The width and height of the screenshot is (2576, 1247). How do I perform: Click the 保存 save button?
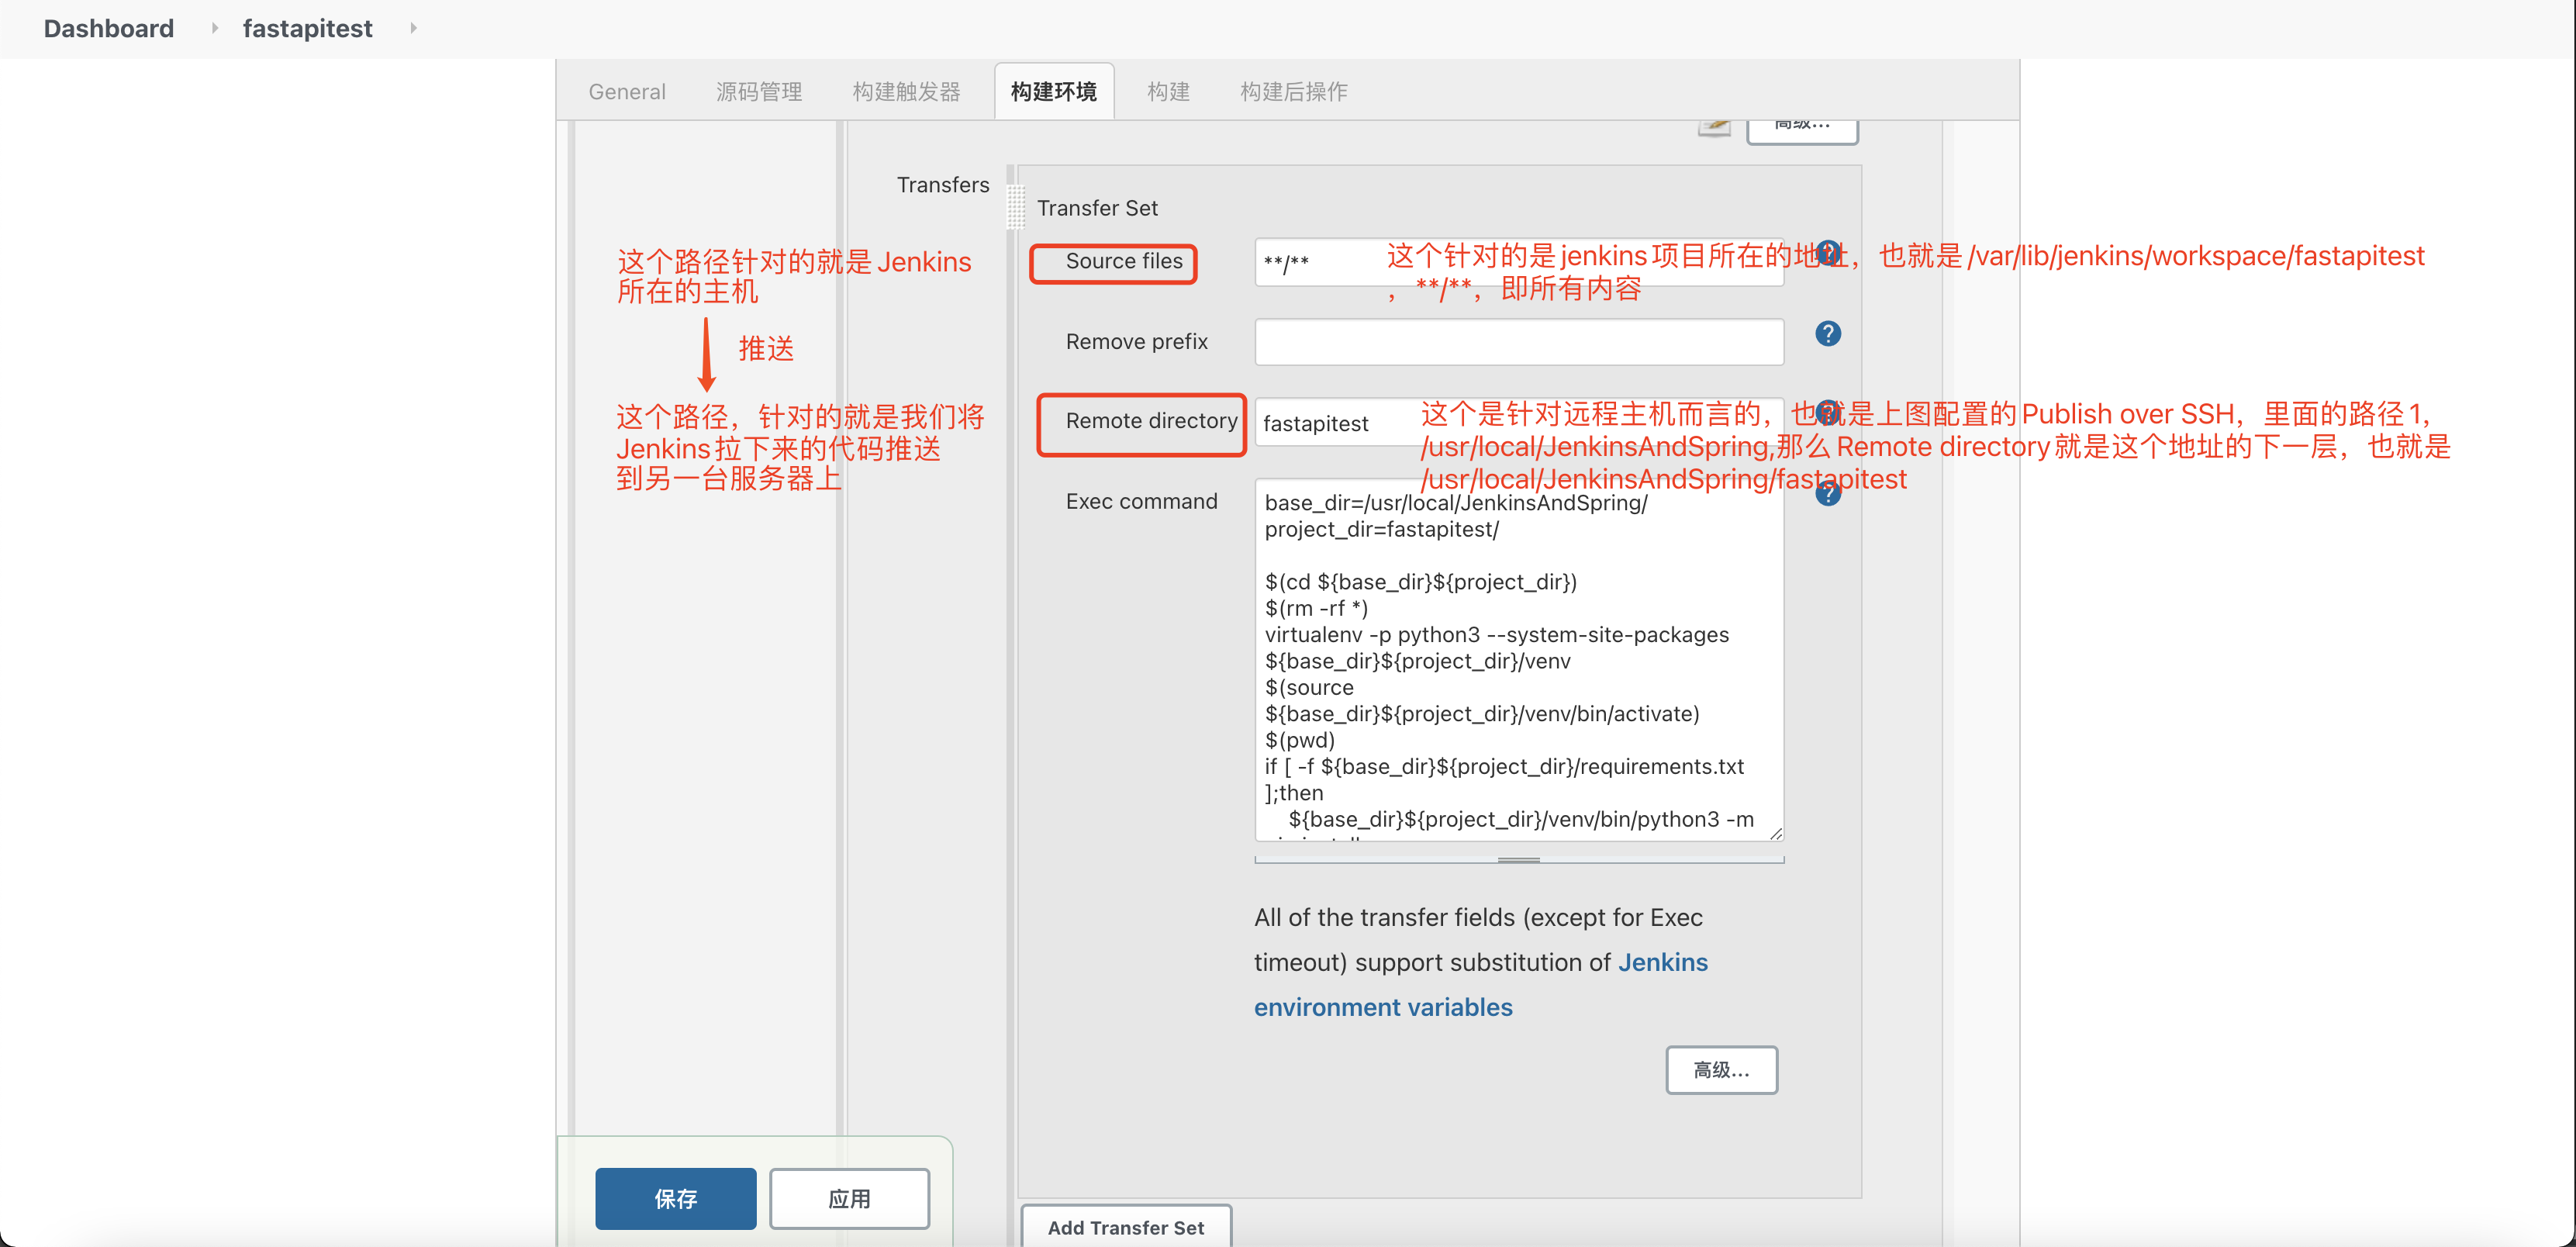point(676,1198)
